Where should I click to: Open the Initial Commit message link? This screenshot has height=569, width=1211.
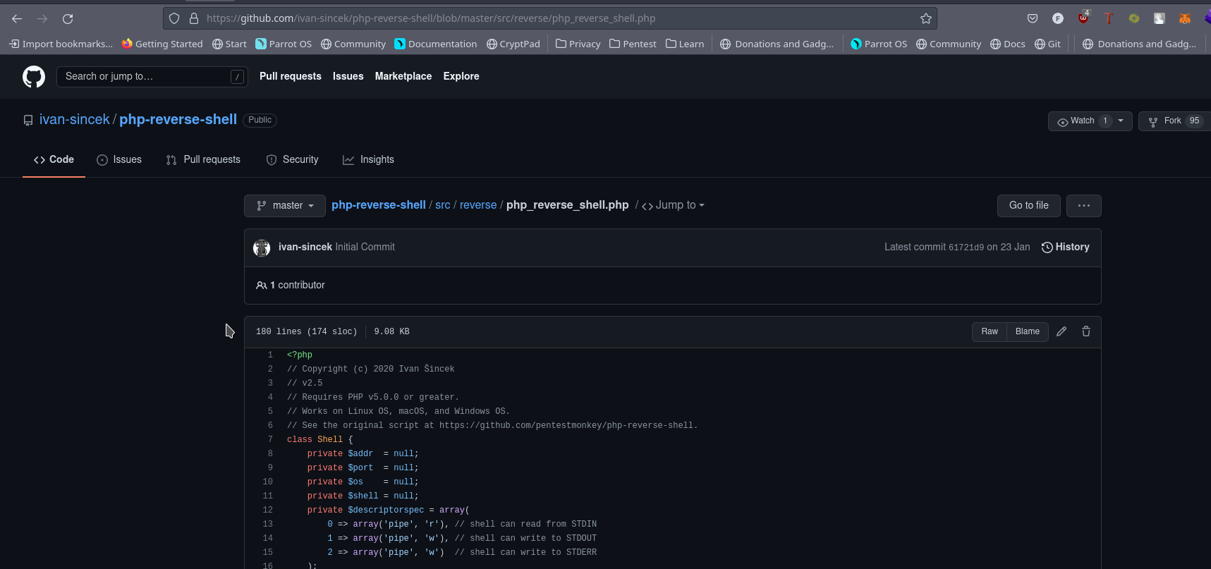click(365, 247)
